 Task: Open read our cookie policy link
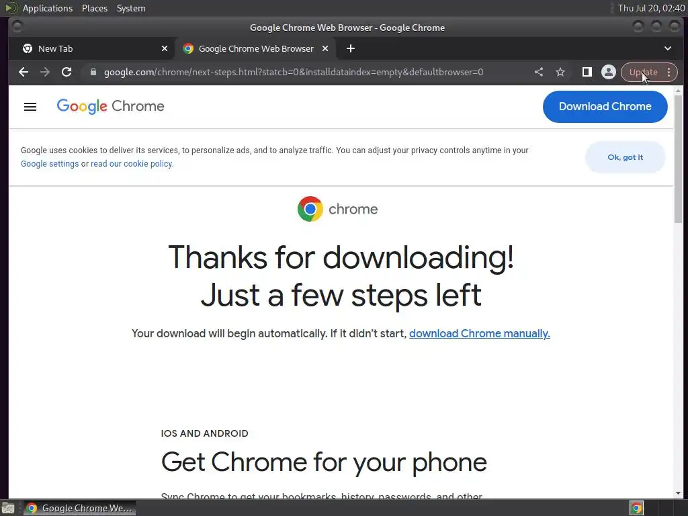[132, 164]
